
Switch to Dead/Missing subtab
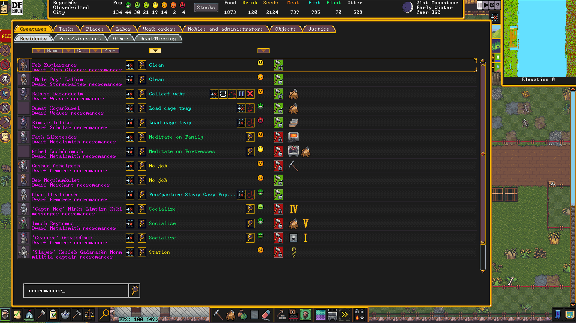pos(158,39)
